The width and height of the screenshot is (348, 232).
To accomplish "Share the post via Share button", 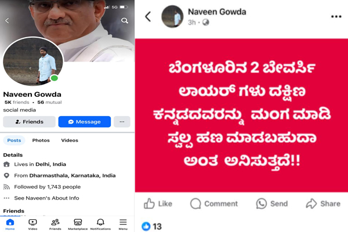I will pyautogui.click(x=323, y=204).
